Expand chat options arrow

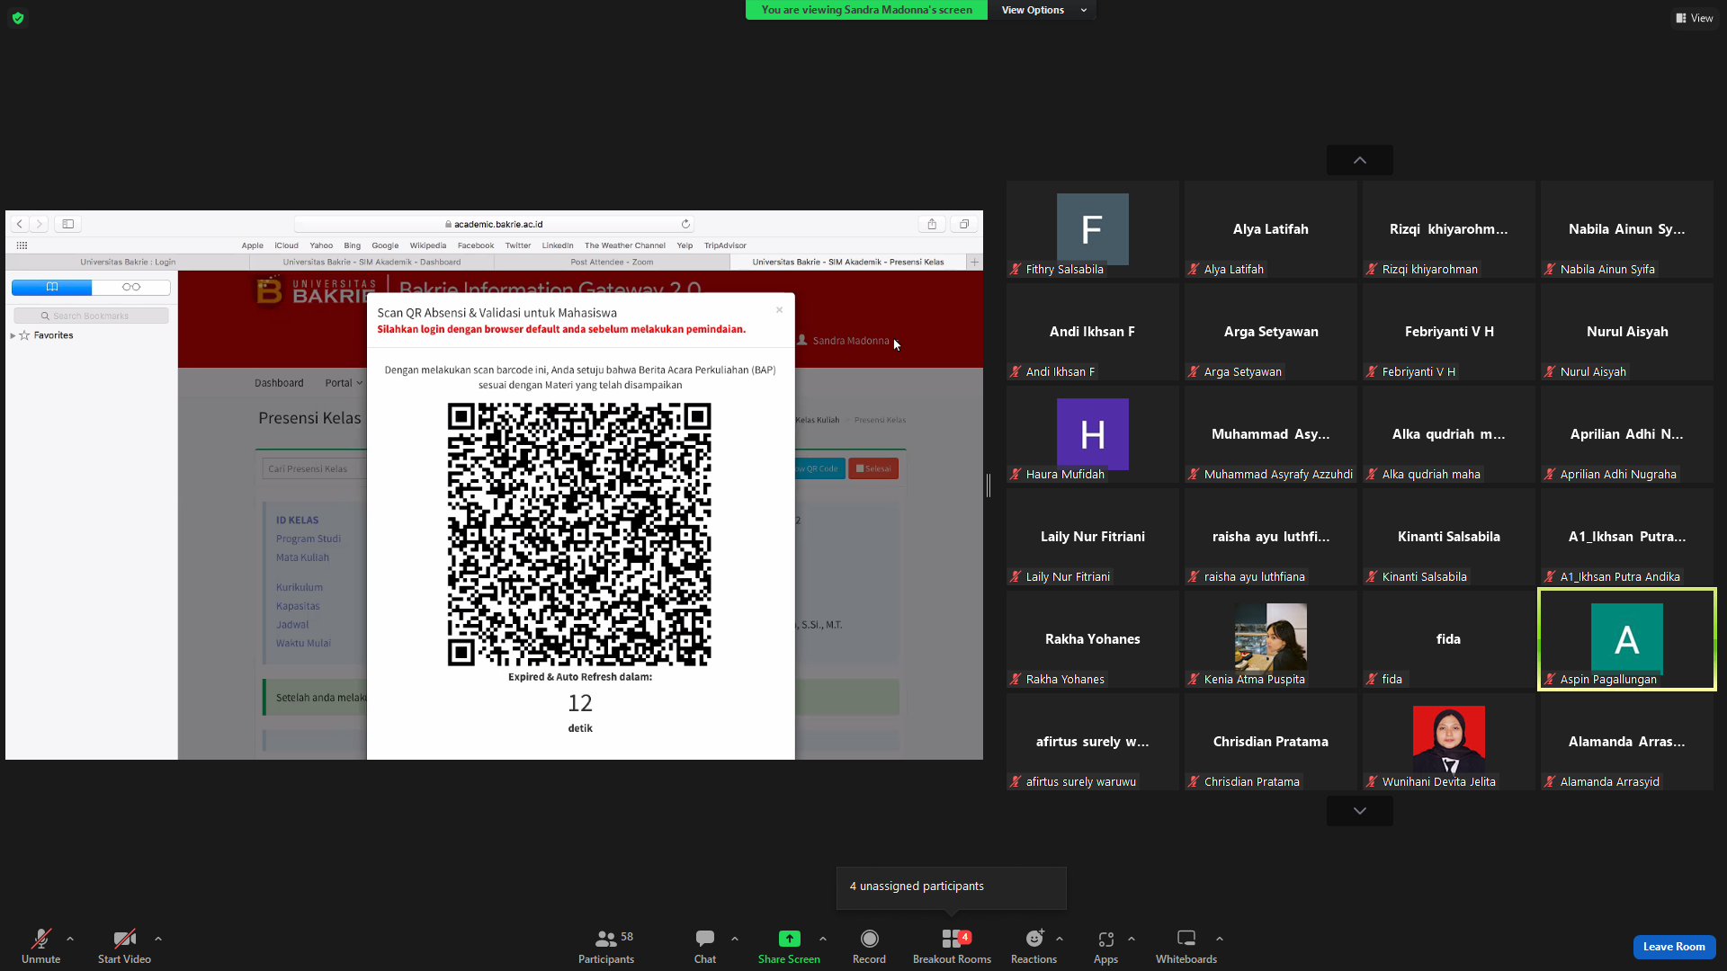coord(735,939)
